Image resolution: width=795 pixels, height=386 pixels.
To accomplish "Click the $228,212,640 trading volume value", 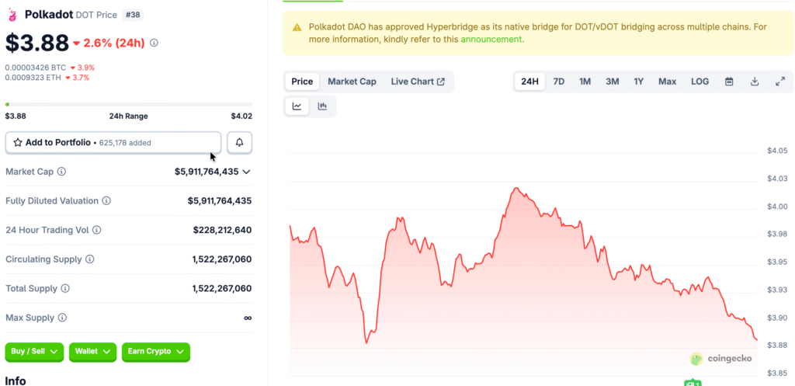I will click(x=222, y=230).
